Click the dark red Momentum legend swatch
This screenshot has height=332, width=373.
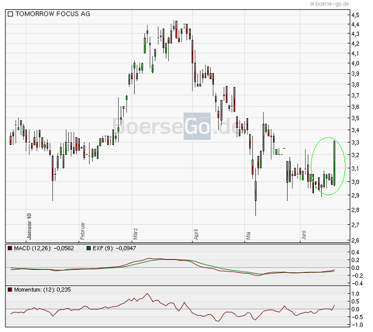point(10,290)
